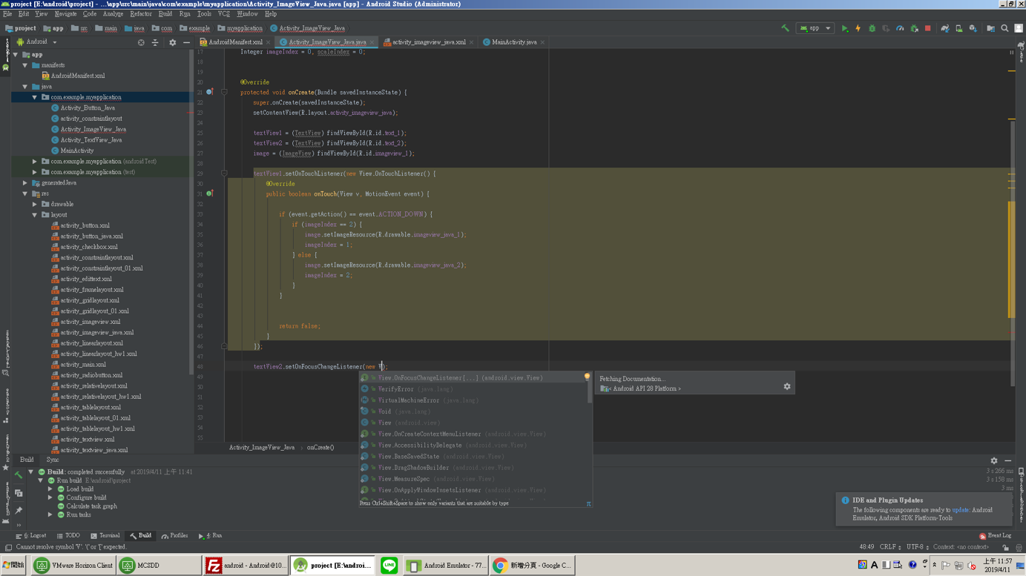Sync project with Gradle files icon
1026x576 pixels.
coord(945,28)
